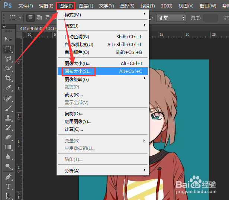Click the marquee tool preset icon in options bar

(13, 18)
